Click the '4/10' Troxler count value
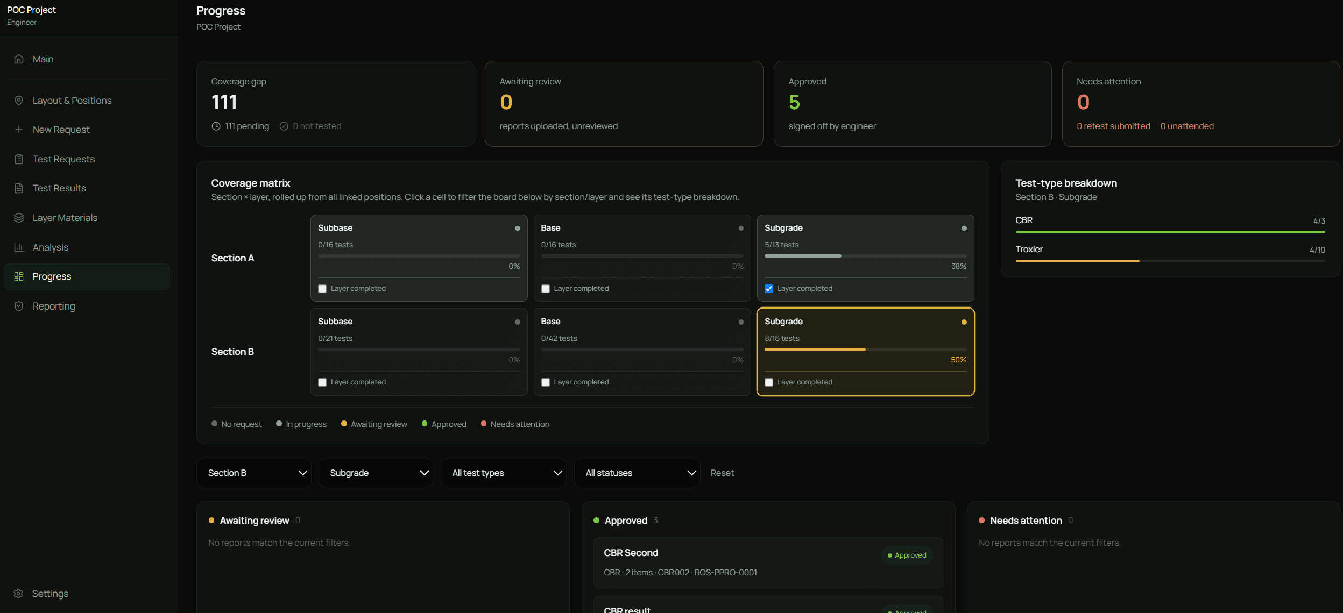The image size is (1343, 613). 1317,250
